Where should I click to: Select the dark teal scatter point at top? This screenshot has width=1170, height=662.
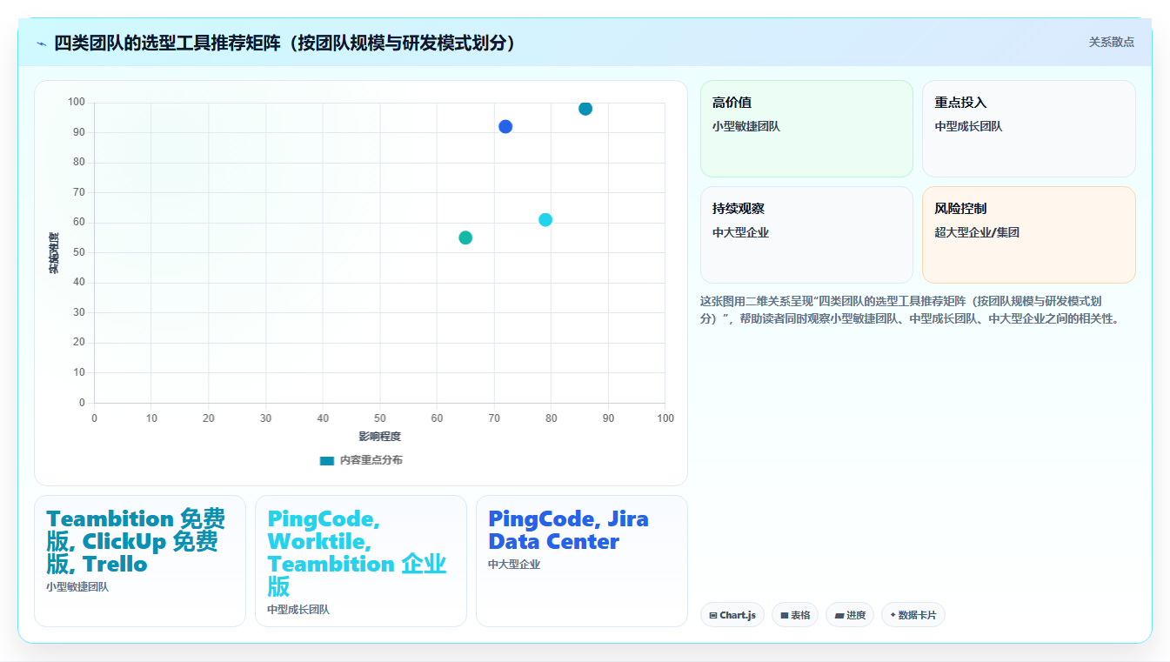point(585,109)
